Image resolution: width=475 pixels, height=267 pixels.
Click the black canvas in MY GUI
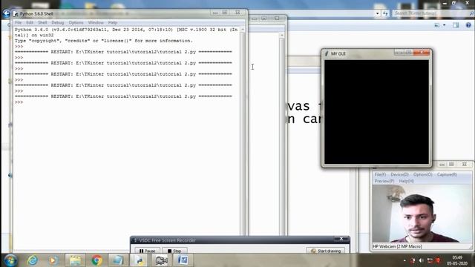coord(376,112)
